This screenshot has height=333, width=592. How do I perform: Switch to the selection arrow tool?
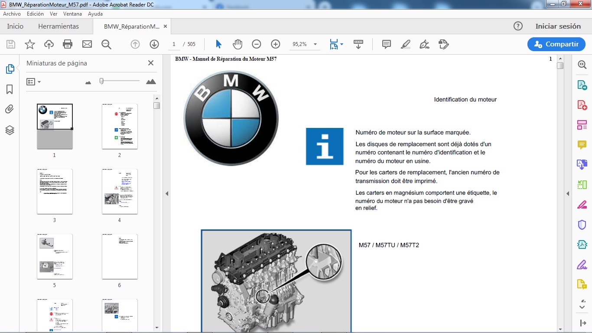[219, 44]
